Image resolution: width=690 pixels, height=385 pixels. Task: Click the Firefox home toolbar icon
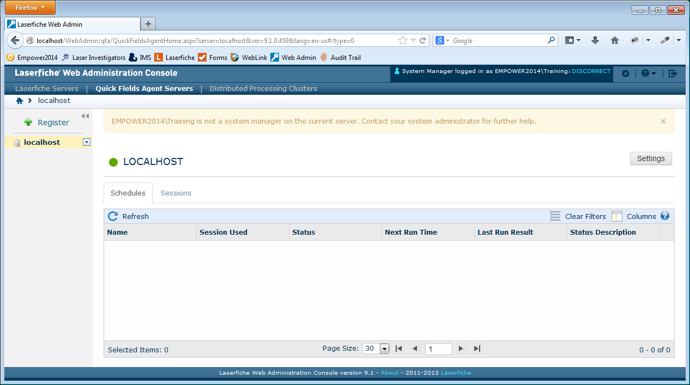coord(615,40)
